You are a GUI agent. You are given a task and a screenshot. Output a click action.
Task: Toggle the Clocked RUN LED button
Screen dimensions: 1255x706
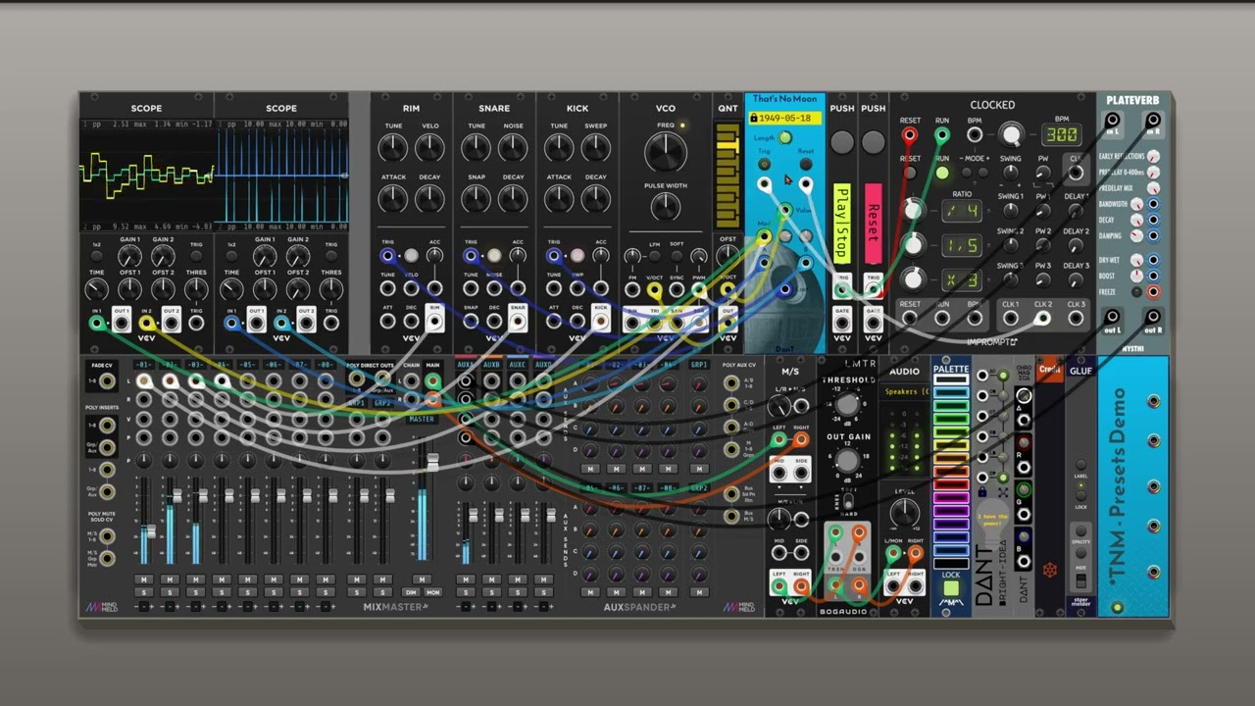click(942, 174)
